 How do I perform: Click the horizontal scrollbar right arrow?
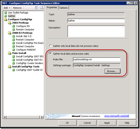tap(42, 117)
